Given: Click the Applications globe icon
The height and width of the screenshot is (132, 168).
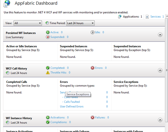Looking at the screenshot, I should (x=120, y=17).
